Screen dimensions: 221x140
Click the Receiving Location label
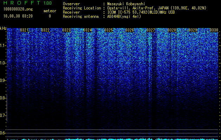click(82, 8)
